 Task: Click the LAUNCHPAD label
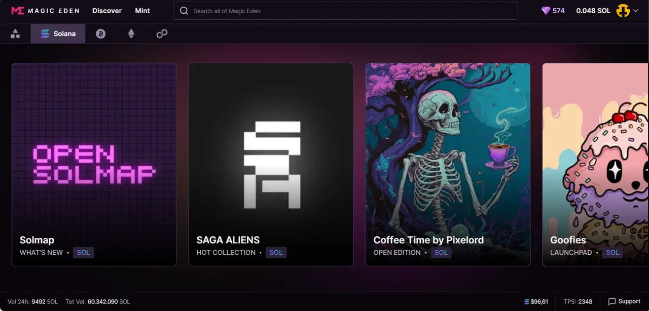571,252
